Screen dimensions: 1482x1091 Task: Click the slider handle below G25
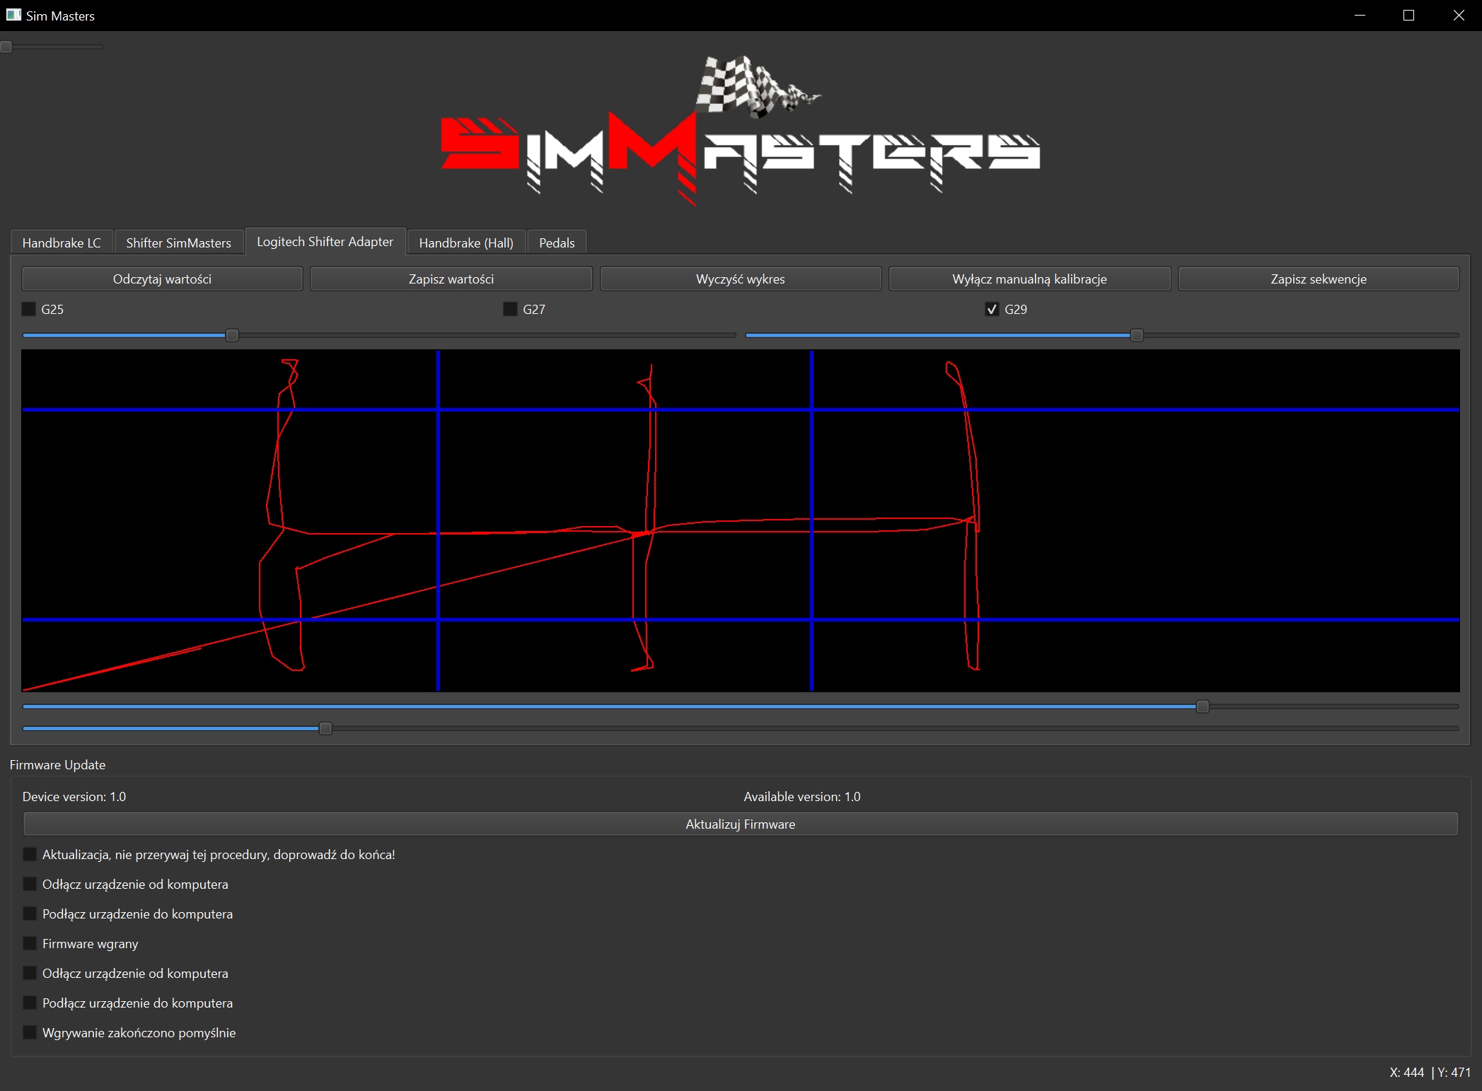[x=232, y=335]
